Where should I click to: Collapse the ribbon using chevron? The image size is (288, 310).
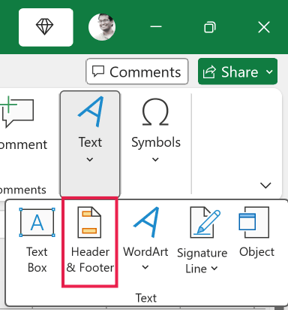(x=265, y=186)
